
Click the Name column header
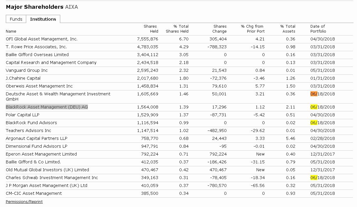point(11,31)
